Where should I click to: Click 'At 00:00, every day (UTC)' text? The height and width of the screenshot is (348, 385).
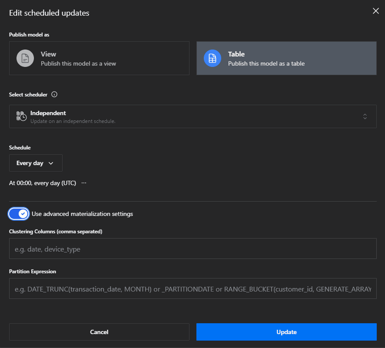click(x=43, y=183)
